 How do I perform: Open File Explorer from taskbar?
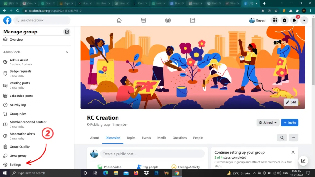(116, 173)
